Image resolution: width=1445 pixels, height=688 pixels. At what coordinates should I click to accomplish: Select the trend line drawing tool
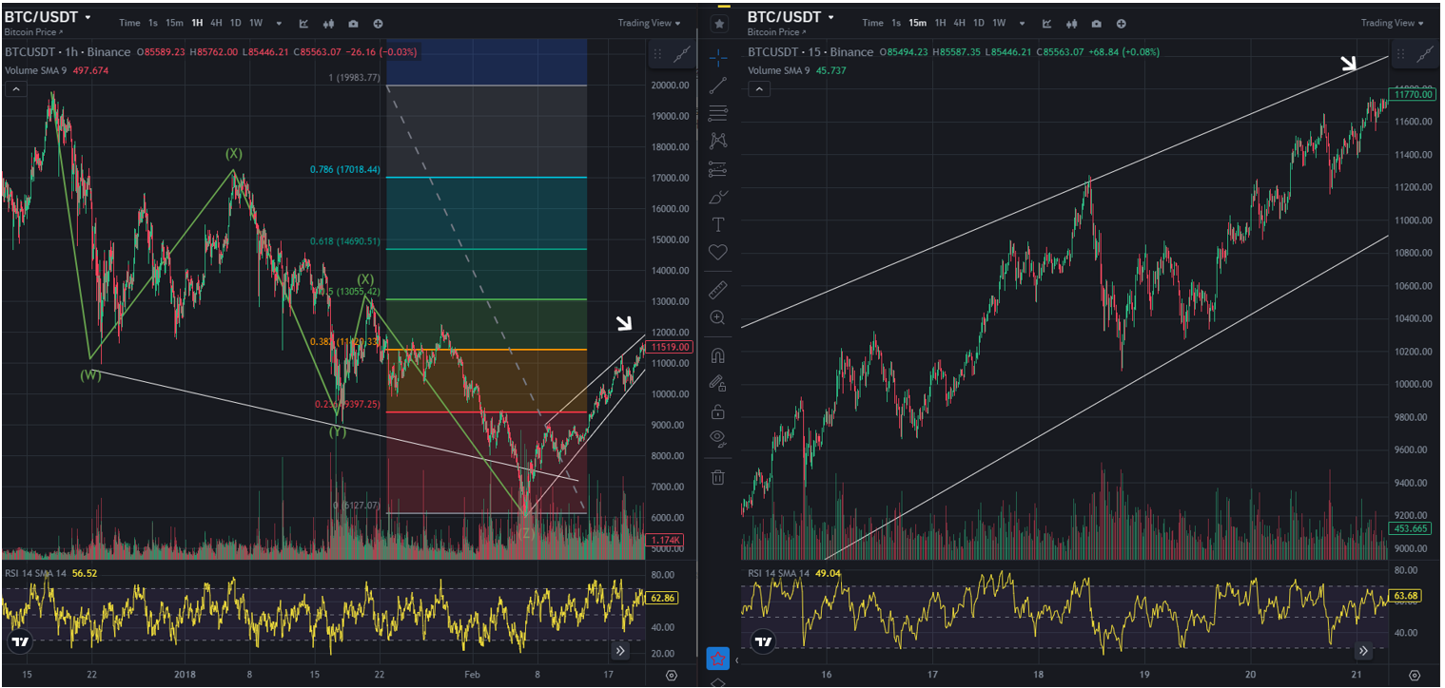tap(718, 85)
